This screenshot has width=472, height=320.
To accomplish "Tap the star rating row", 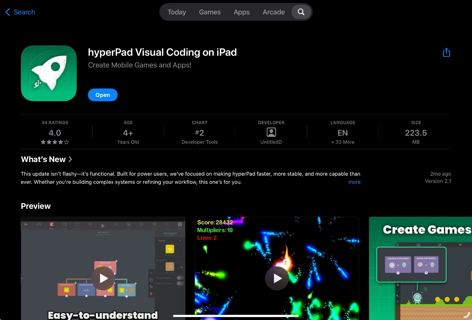I will click(x=55, y=142).
